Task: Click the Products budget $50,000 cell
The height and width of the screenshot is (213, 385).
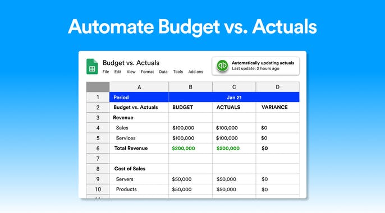Action: click(191, 189)
